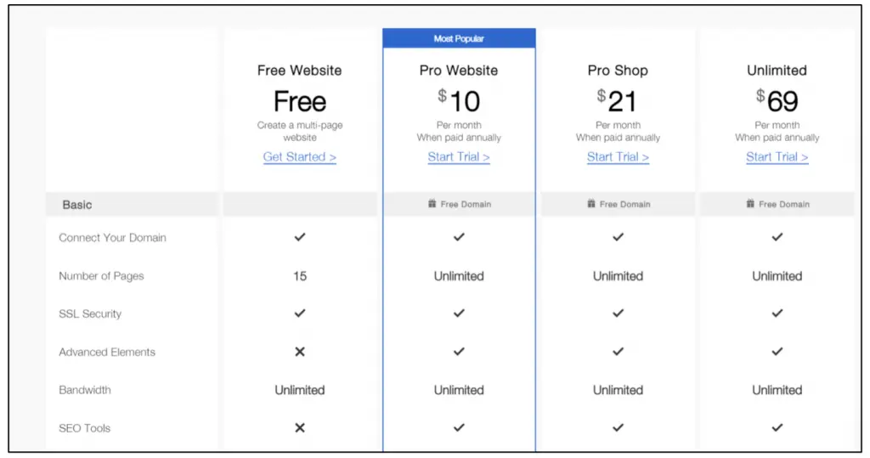Click the Basic section header
This screenshot has height=458, width=870.
coord(77,205)
